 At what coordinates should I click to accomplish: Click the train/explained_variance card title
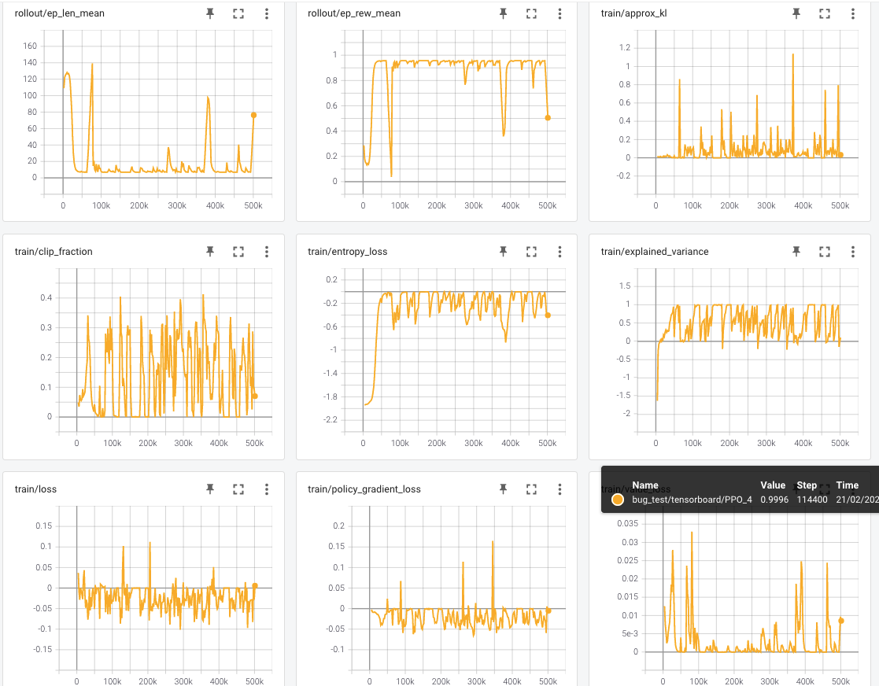coord(654,252)
